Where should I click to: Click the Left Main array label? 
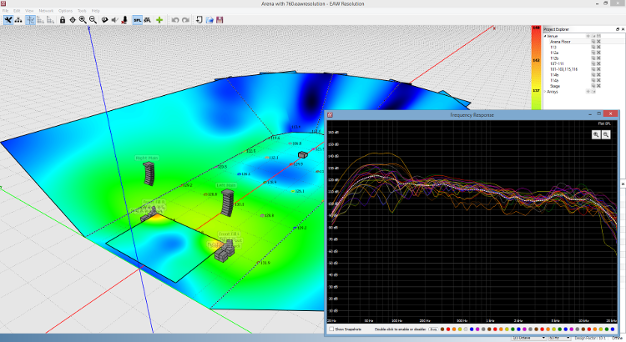pos(226,185)
